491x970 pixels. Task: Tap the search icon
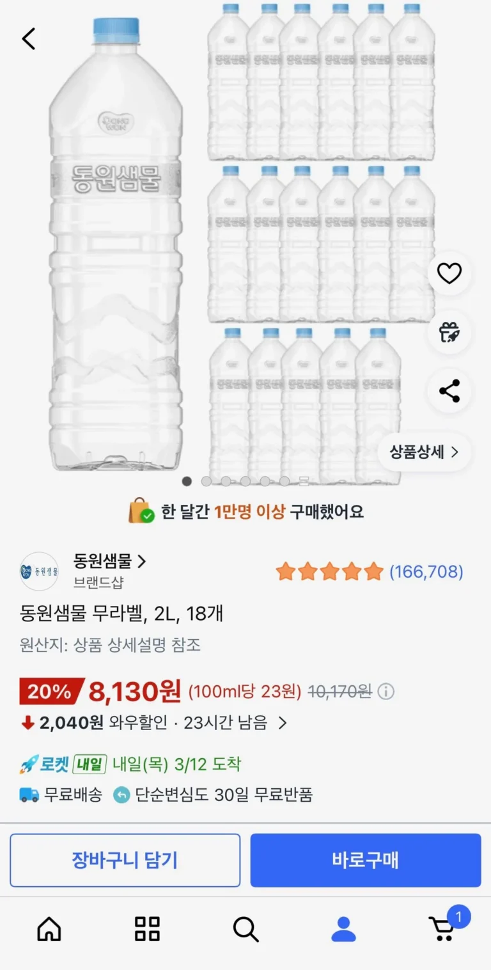coord(245,928)
